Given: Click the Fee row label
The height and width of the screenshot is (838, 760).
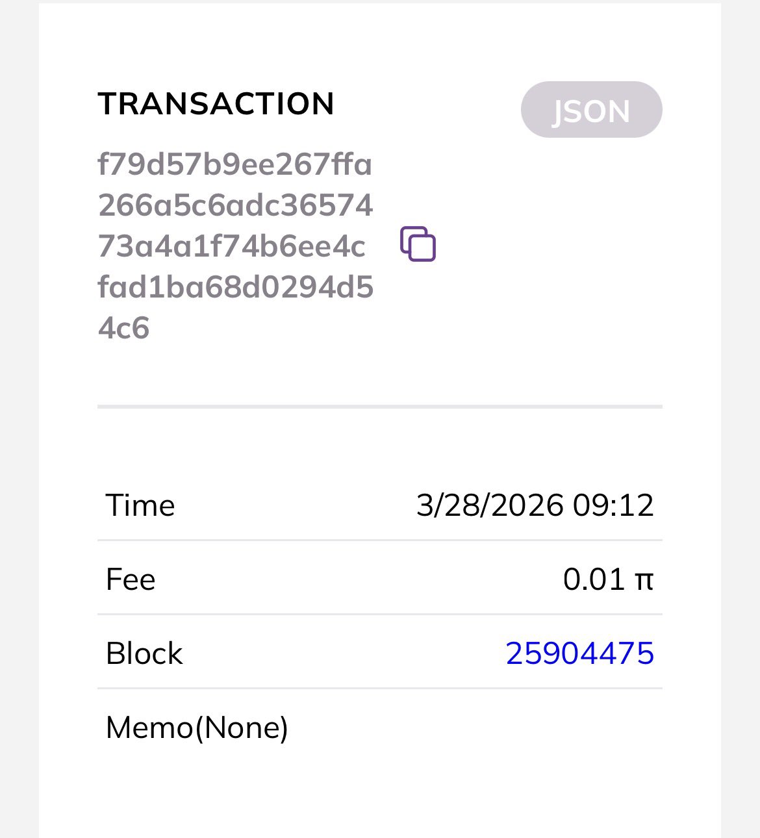Looking at the screenshot, I should [131, 579].
